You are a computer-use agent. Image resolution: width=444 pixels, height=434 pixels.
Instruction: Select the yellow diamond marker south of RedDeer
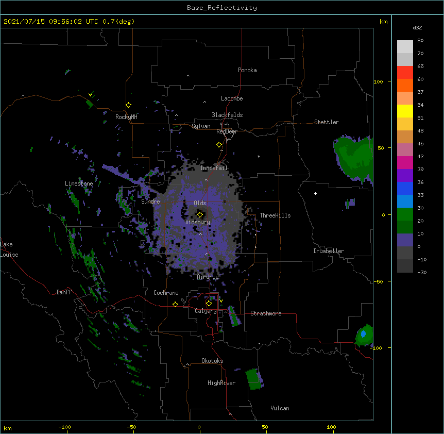pos(219,145)
